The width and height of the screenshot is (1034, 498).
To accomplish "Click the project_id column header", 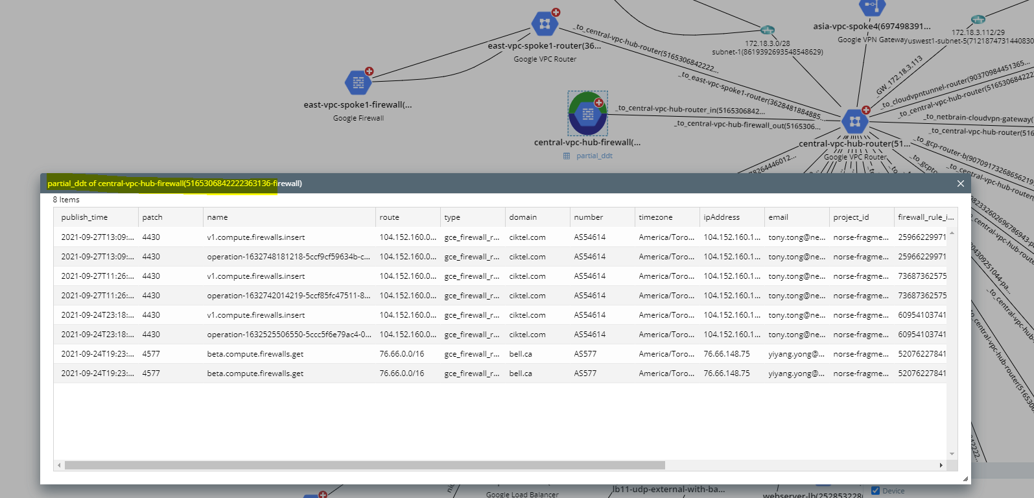I will tap(862, 217).
